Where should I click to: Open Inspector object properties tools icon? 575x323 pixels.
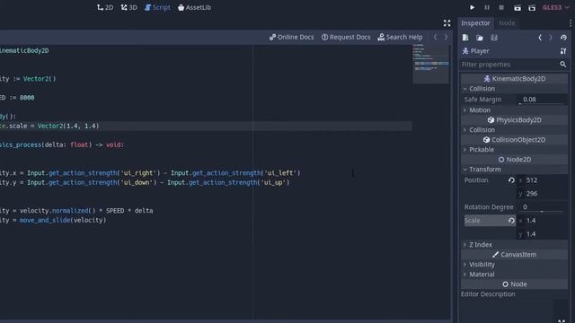tap(563, 51)
